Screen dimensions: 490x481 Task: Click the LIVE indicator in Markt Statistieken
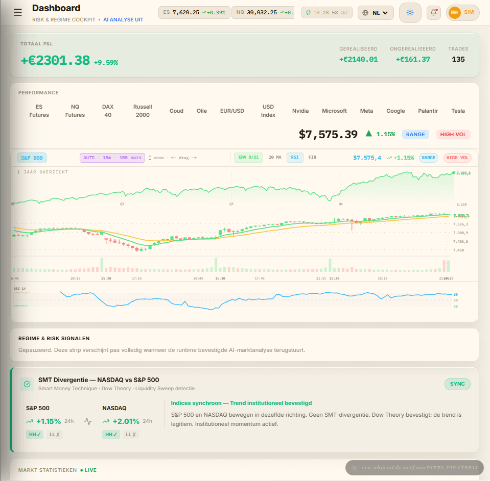pos(88,470)
